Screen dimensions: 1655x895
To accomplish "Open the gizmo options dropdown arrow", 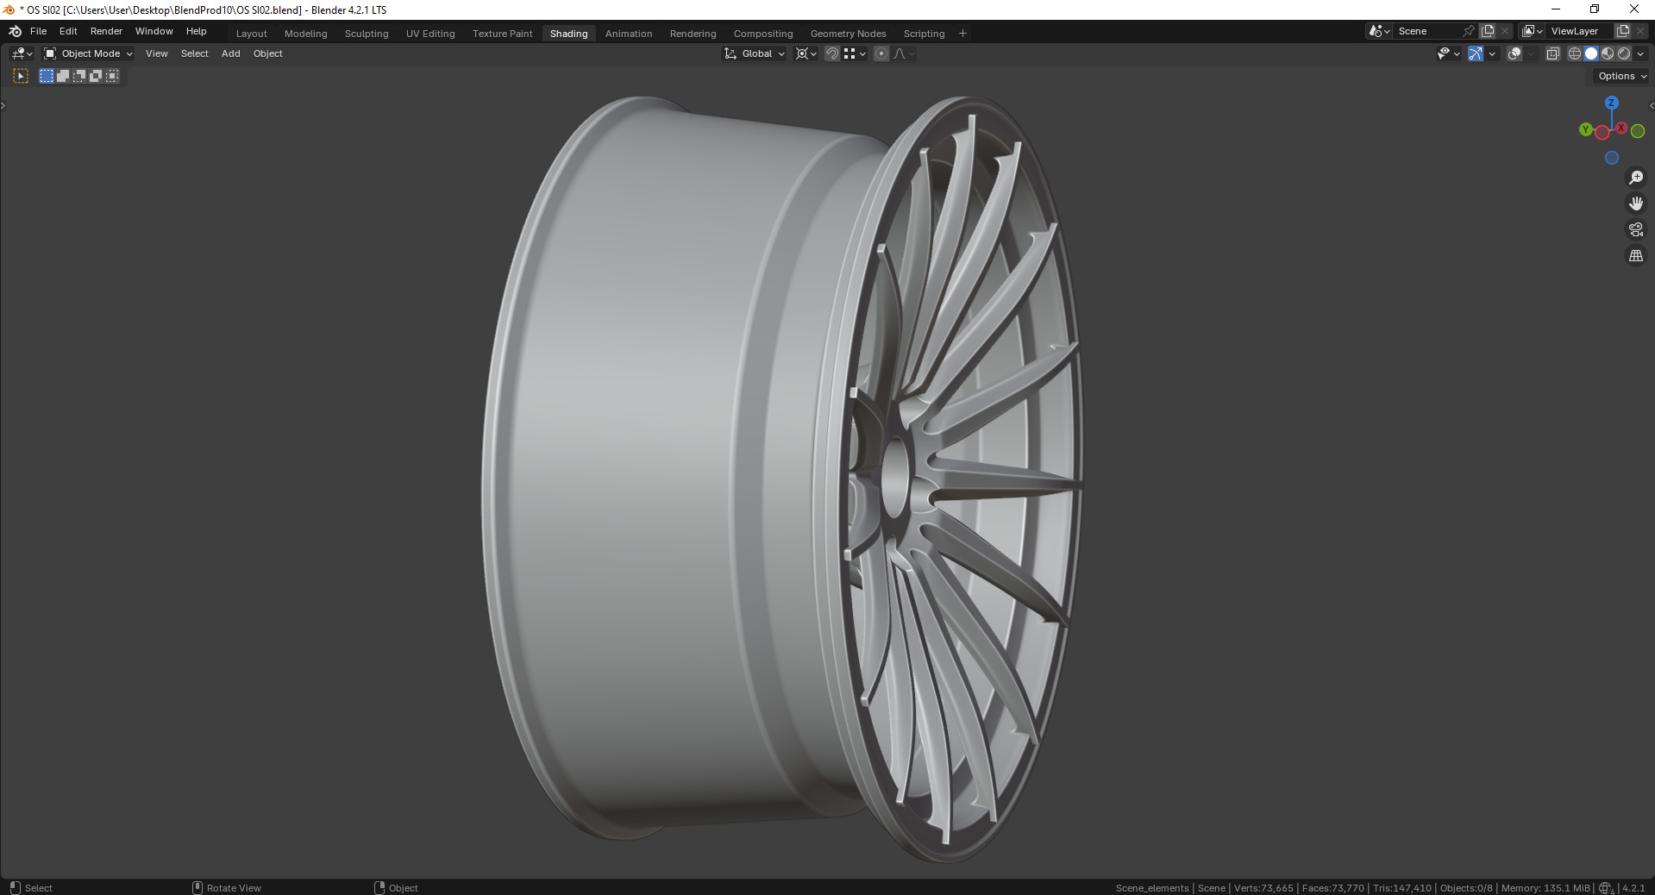I will tap(1492, 53).
